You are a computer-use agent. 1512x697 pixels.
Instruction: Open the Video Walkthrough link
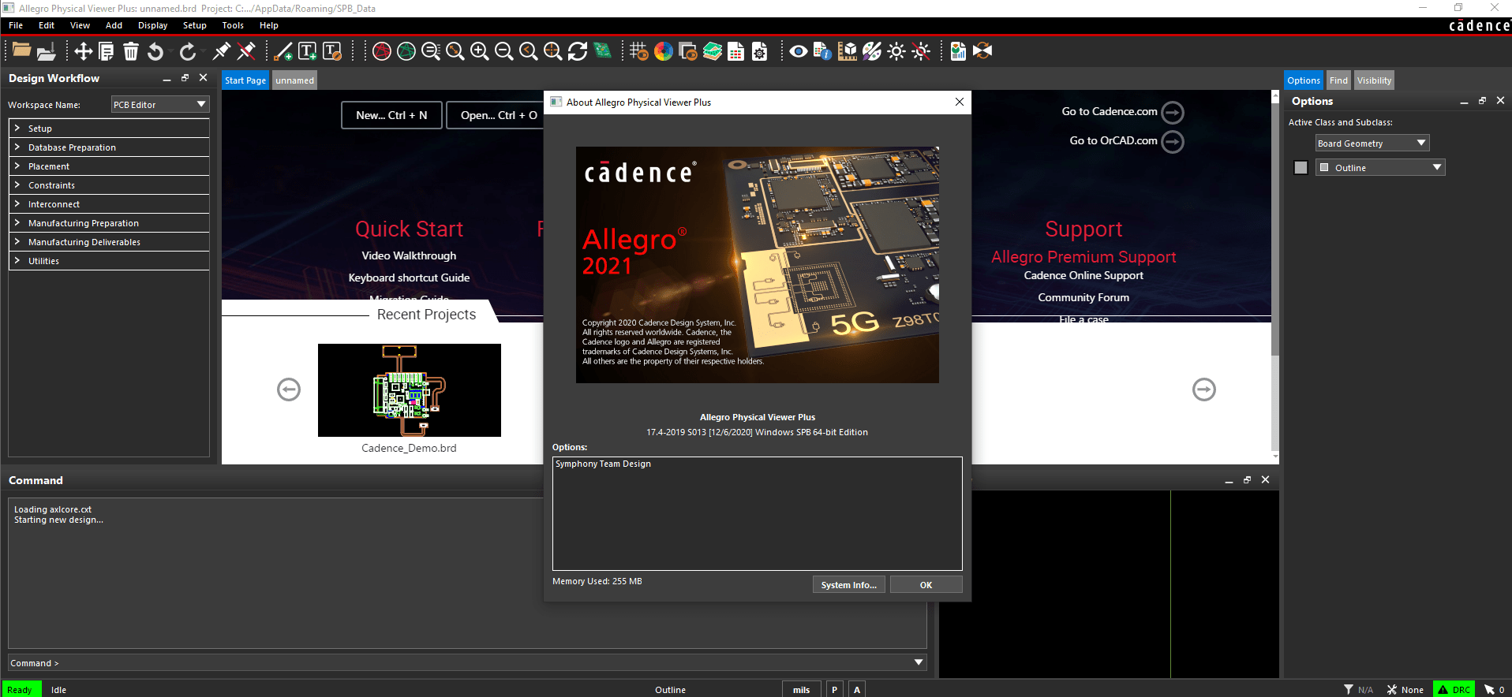click(x=409, y=255)
